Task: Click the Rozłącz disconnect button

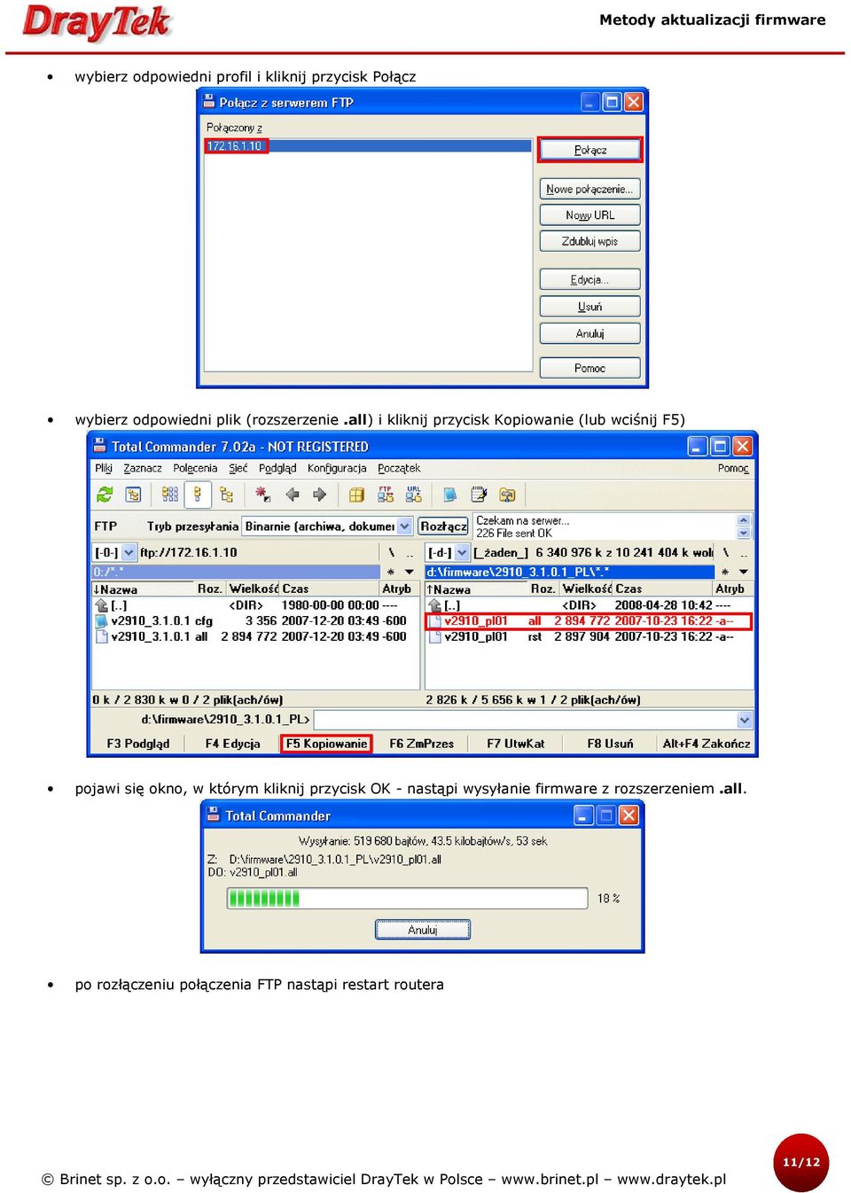Action: (443, 526)
